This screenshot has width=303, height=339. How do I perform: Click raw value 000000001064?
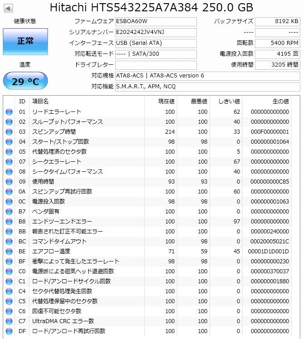click(x=270, y=142)
